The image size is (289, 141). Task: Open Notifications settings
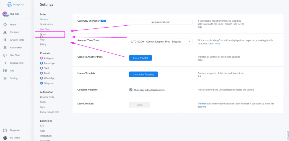coord(47,24)
